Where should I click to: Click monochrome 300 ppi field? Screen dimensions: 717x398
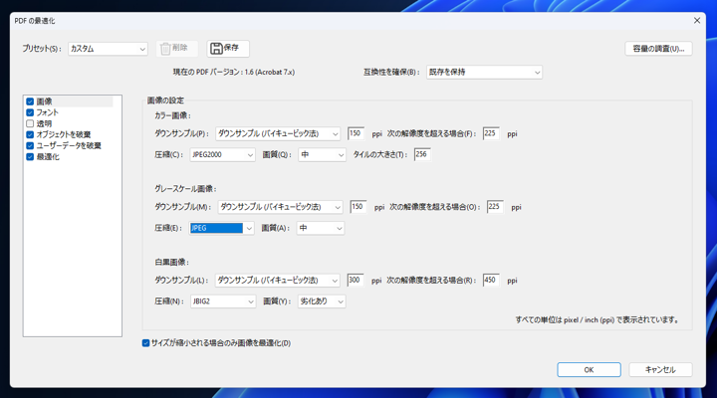[356, 280]
